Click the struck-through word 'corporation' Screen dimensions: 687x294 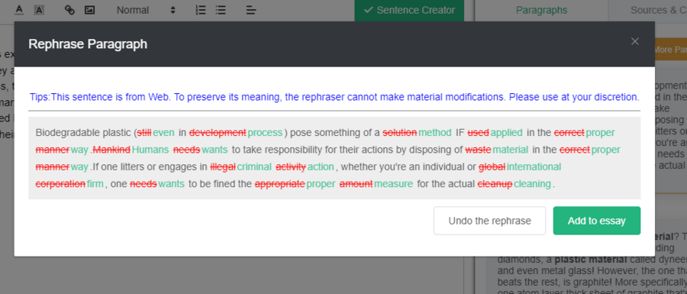pyautogui.click(x=60, y=184)
